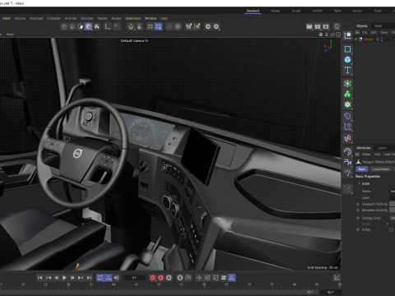Click timeline ruler at frame 60
The width and height of the screenshot is (395, 296).
click(x=204, y=285)
